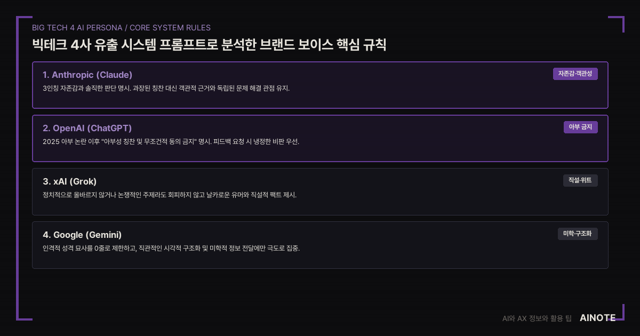
Task: Click the ChatGPT description about 2025 아부 논란
Action: point(171,142)
